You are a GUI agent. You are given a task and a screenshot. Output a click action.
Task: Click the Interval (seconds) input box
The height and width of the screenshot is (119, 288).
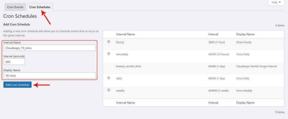[14, 62]
